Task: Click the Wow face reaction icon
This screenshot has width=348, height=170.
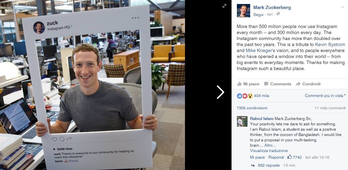Action: click(x=250, y=96)
